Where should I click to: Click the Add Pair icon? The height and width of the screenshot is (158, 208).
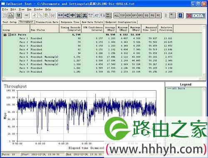(x=60, y=15)
